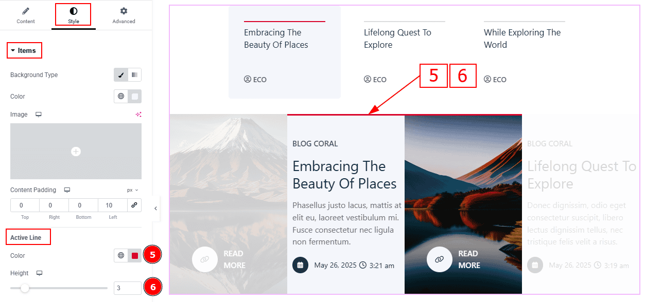
Task: Open global color globe for Active Line
Action: (x=121, y=256)
